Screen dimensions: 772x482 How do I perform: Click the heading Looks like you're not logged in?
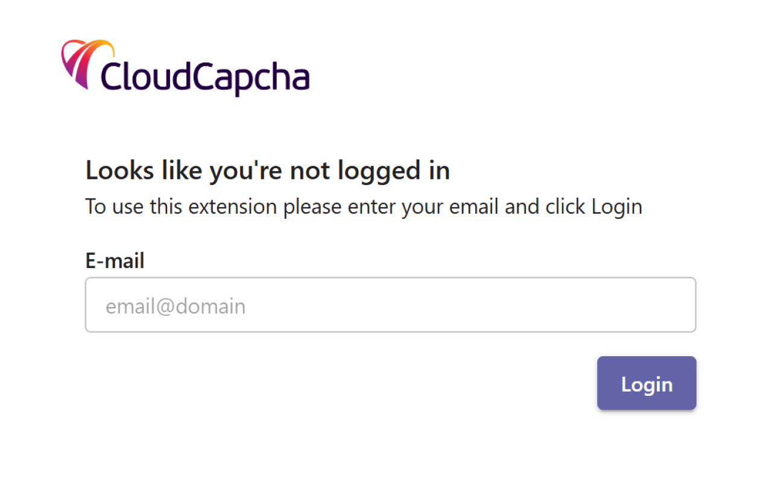pos(267,170)
